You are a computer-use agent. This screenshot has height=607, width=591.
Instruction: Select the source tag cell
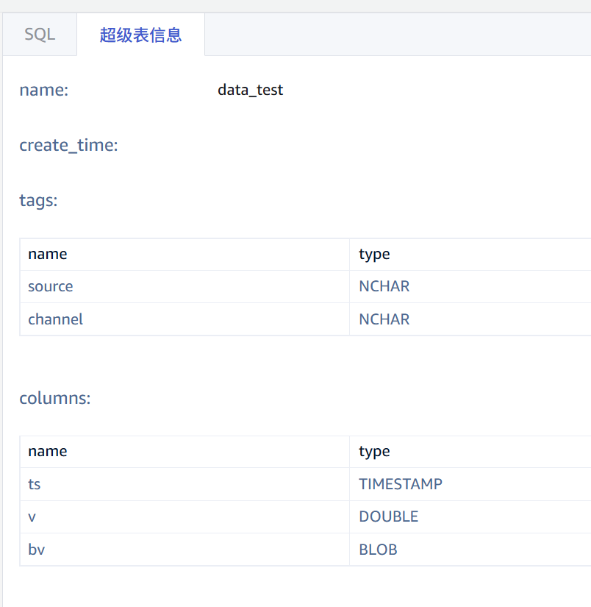pyautogui.click(x=50, y=286)
